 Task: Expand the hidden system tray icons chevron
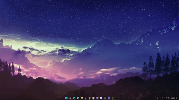coord(156,98)
